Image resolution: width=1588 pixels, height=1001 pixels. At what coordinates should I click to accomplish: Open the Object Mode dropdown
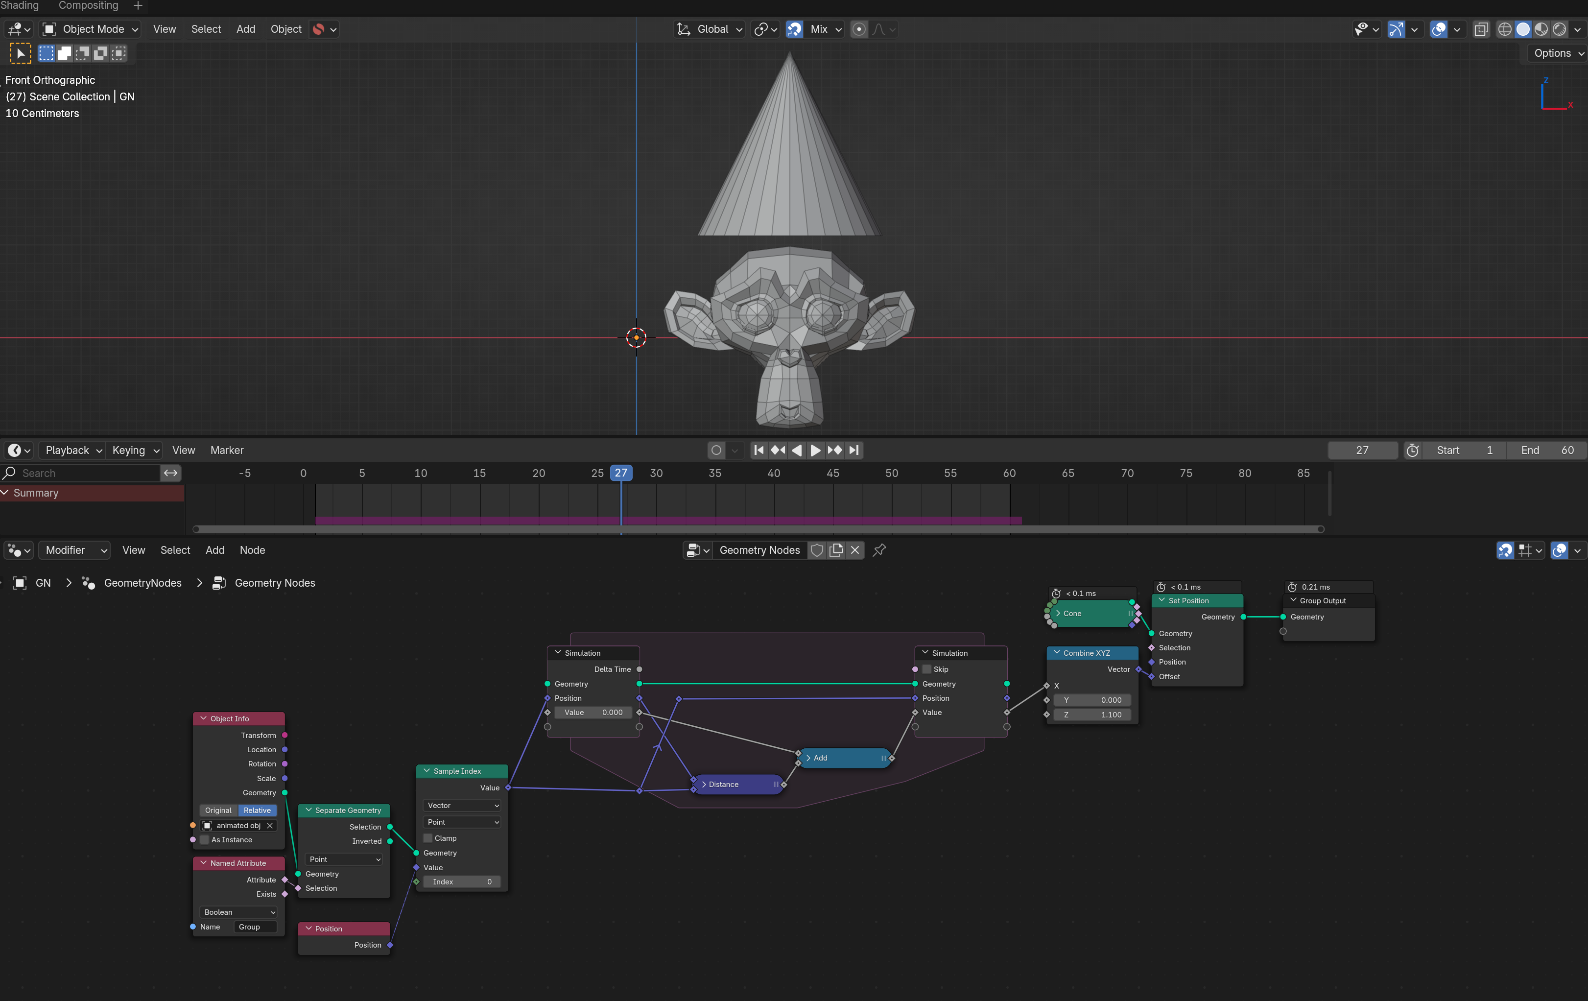(91, 29)
